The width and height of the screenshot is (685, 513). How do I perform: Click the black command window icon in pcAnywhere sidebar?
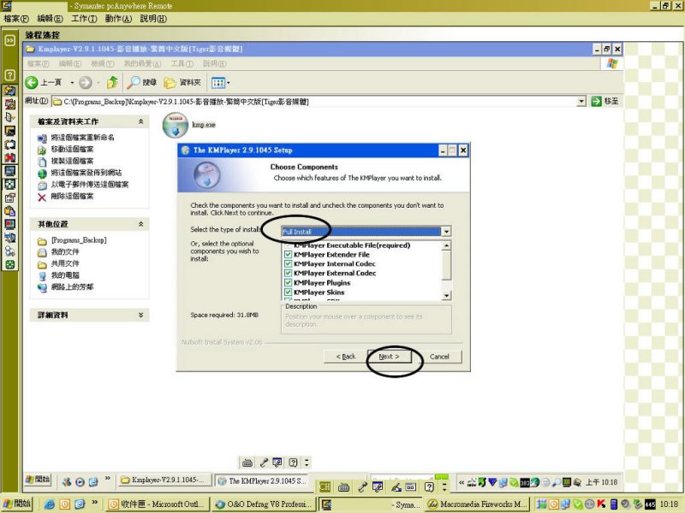(9, 131)
